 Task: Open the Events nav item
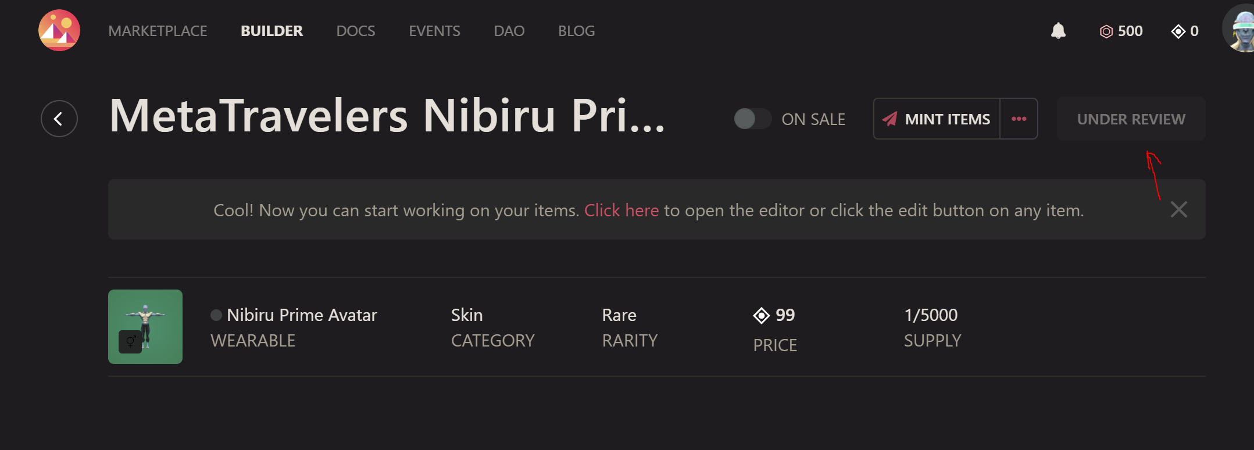point(434,31)
